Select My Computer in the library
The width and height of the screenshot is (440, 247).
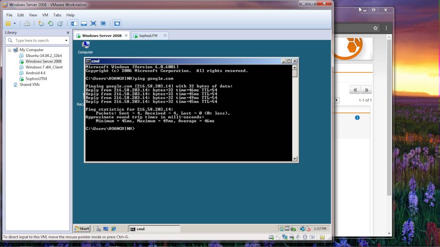pyautogui.click(x=31, y=50)
